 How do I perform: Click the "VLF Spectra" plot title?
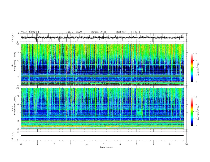click(x=30, y=32)
